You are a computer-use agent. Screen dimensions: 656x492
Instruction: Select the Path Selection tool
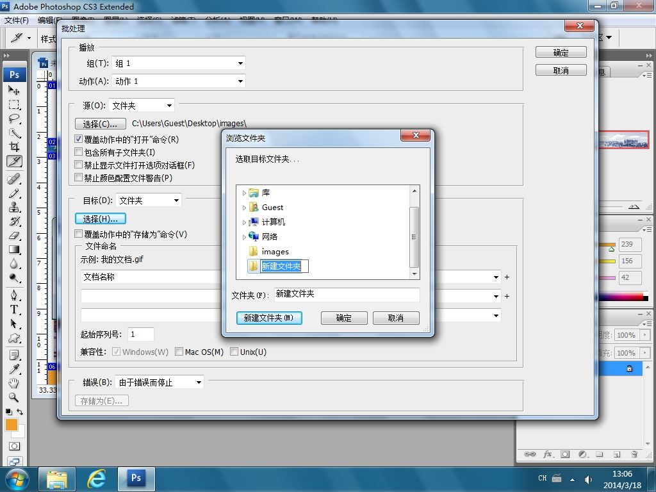tap(14, 324)
